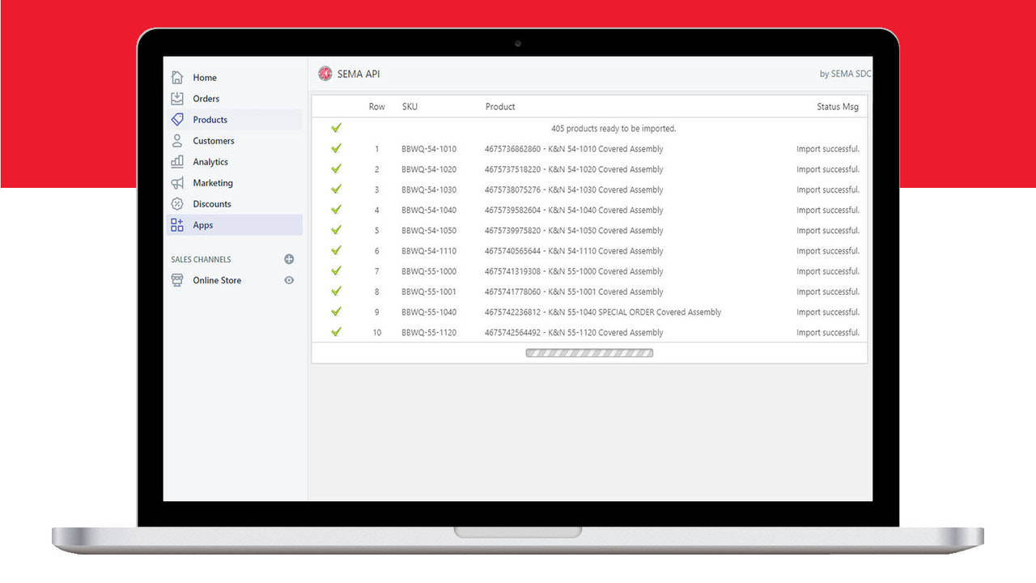The width and height of the screenshot is (1036, 583).
Task: Select SKU BBWQ-55-1040 cell
Action: pyautogui.click(x=429, y=312)
